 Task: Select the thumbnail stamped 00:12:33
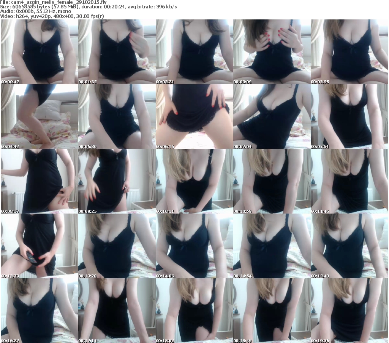click(40, 246)
